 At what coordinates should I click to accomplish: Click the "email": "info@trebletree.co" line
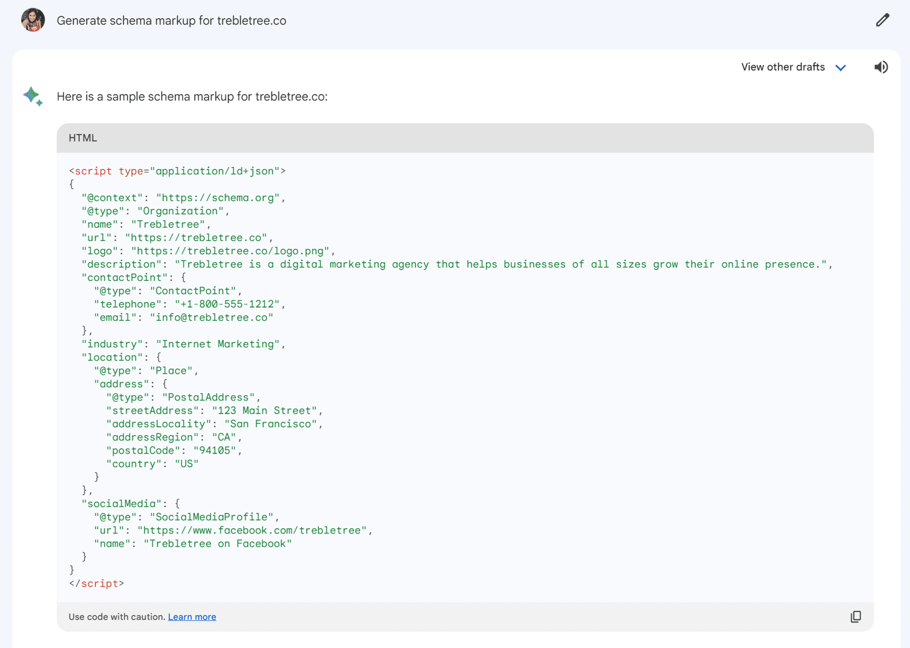tap(183, 317)
